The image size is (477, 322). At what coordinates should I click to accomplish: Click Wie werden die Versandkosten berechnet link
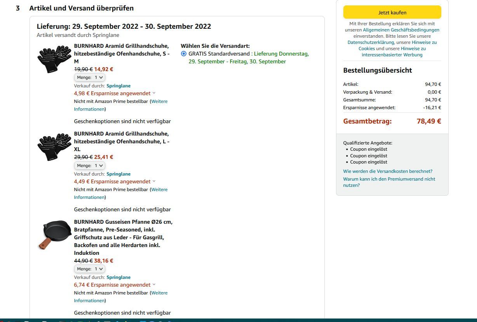(387, 171)
